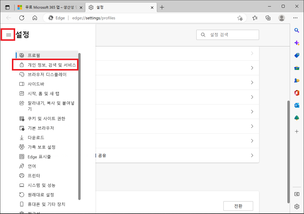Open 잘라내기, 복사 및 붙여넣기 settings
Image resolution: width=304 pixels, height=214 pixels.
click(x=47, y=106)
